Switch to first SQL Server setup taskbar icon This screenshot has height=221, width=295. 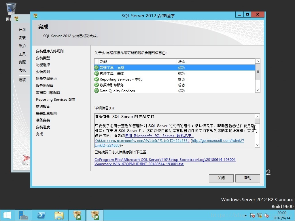click(77, 215)
